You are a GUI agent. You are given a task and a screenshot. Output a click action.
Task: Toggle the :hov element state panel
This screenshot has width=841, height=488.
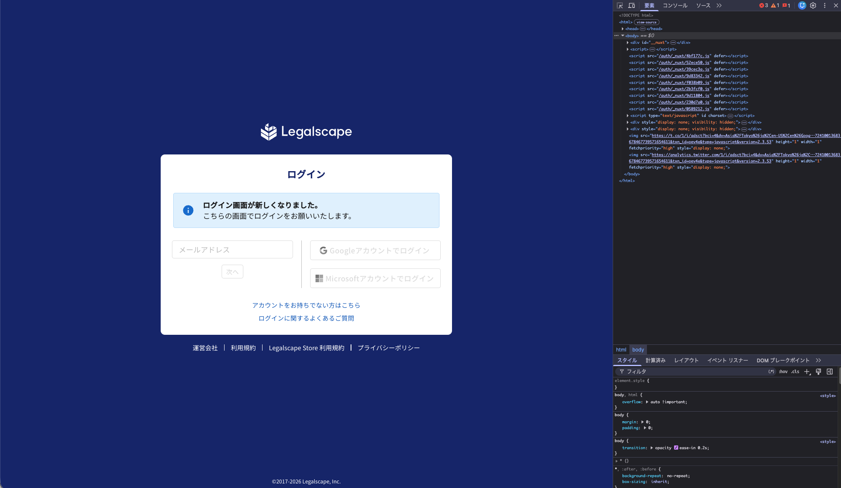coord(783,372)
